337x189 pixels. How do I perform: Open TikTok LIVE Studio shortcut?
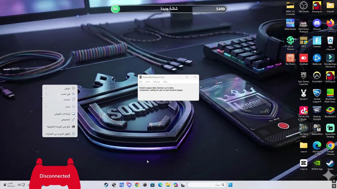304,113
